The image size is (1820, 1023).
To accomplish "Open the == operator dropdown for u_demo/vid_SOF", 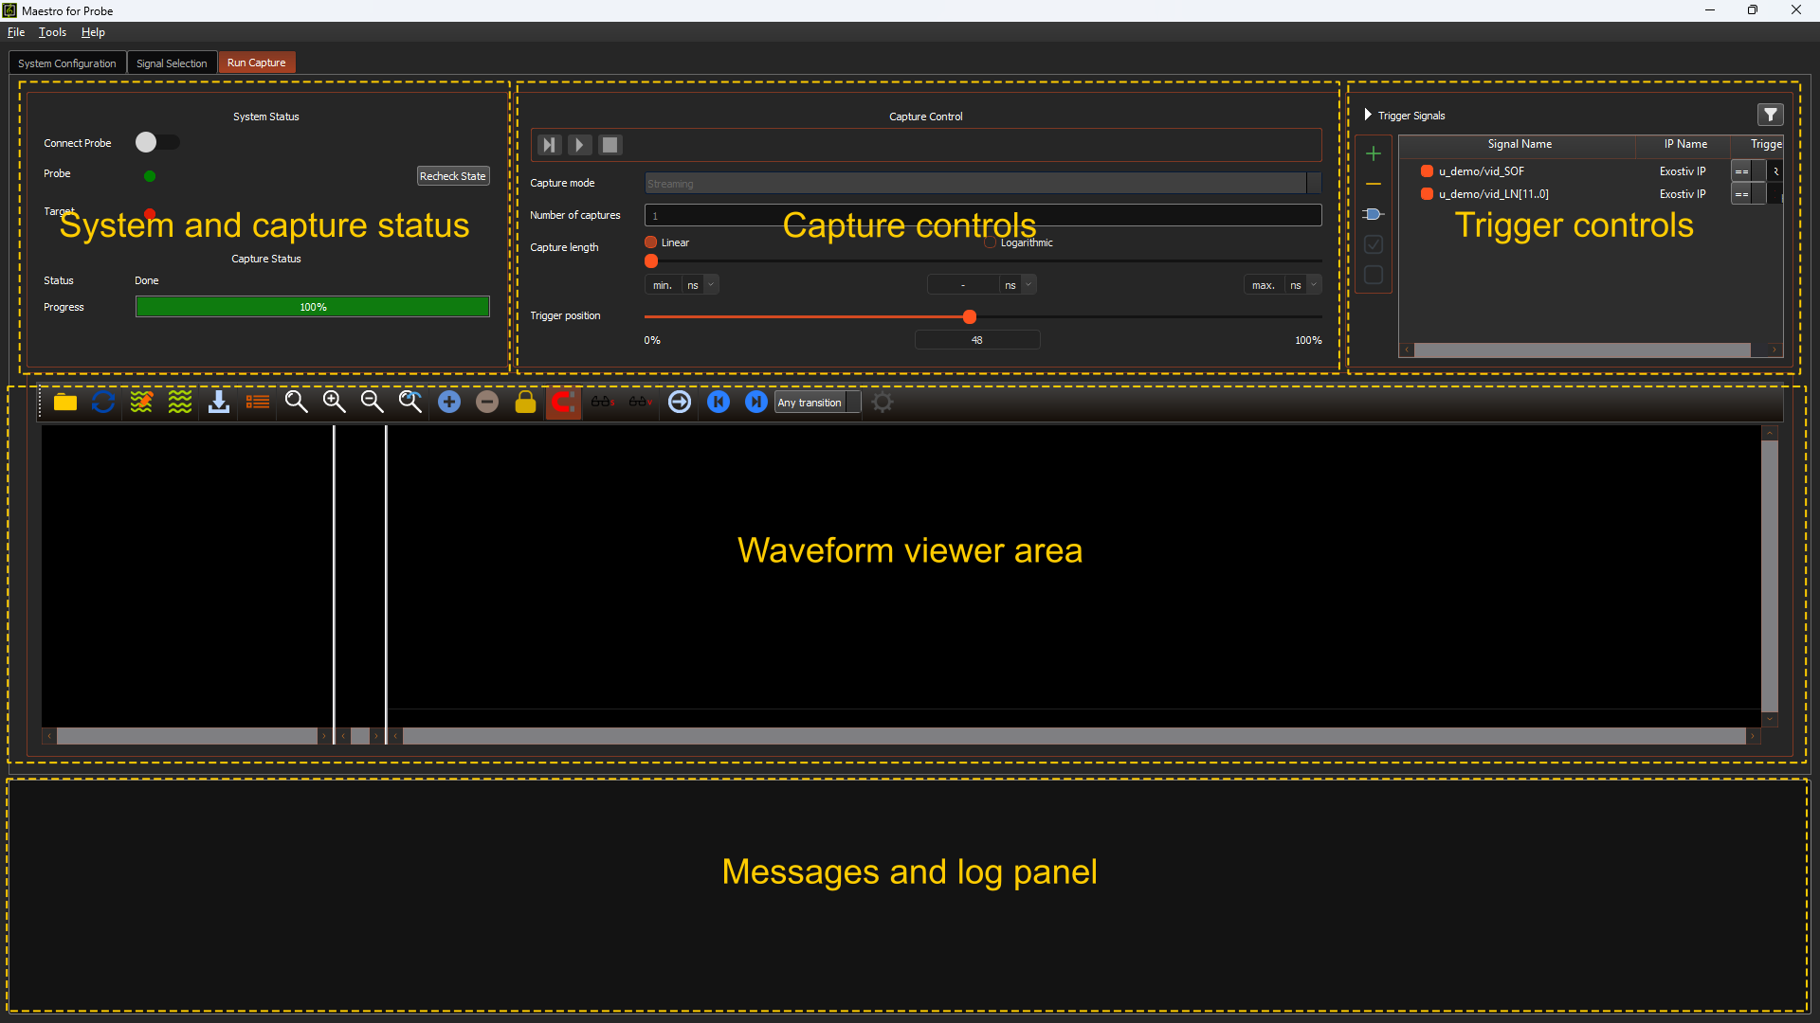I will coord(1749,171).
